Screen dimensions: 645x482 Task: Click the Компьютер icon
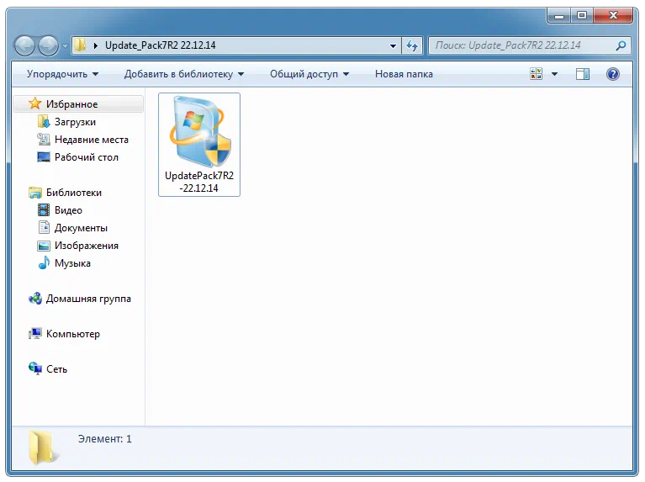[35, 333]
